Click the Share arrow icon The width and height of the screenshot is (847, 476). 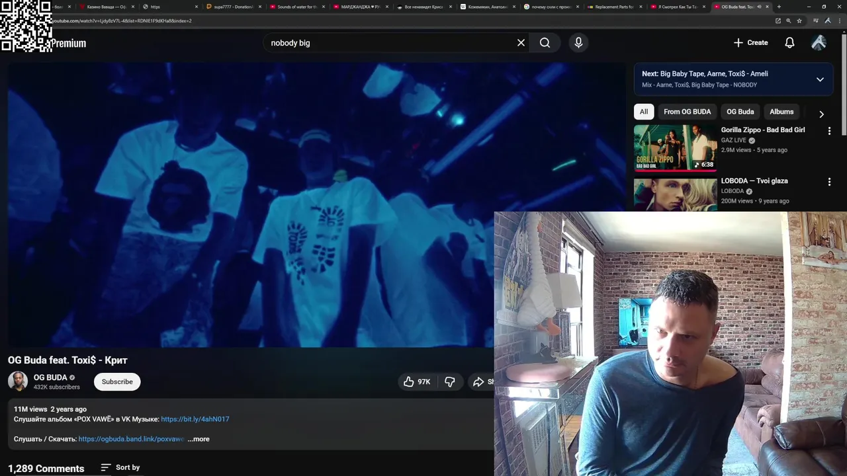478,381
